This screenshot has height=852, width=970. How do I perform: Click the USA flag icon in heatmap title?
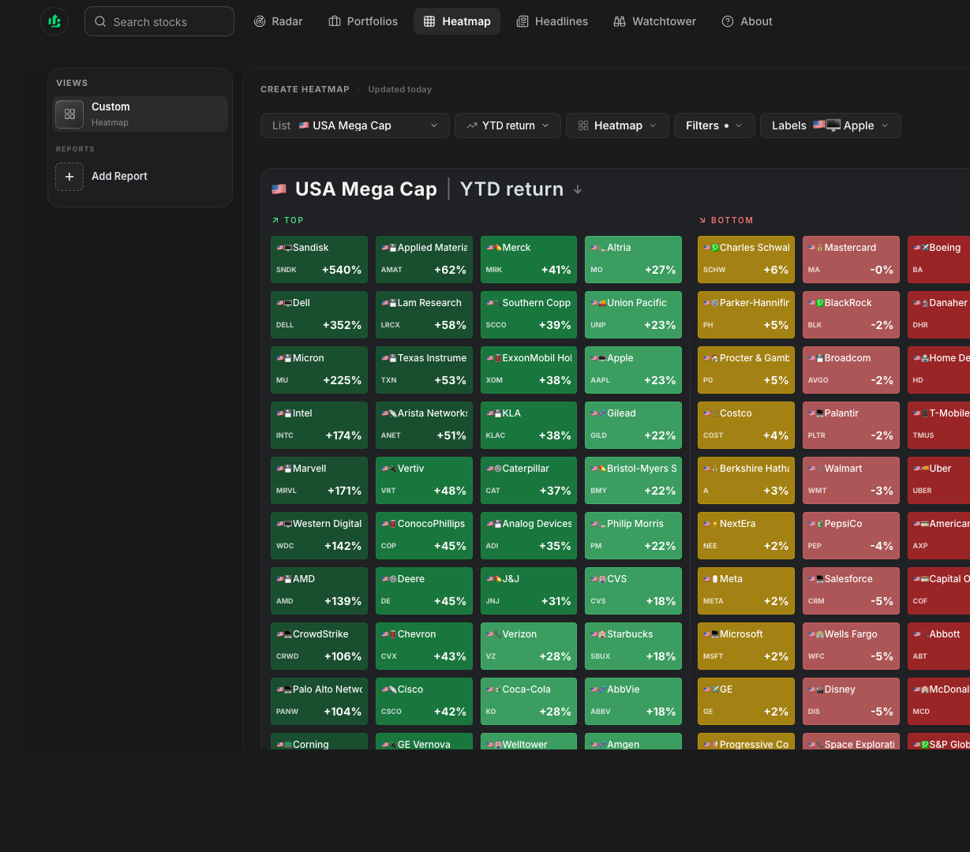pyautogui.click(x=279, y=189)
